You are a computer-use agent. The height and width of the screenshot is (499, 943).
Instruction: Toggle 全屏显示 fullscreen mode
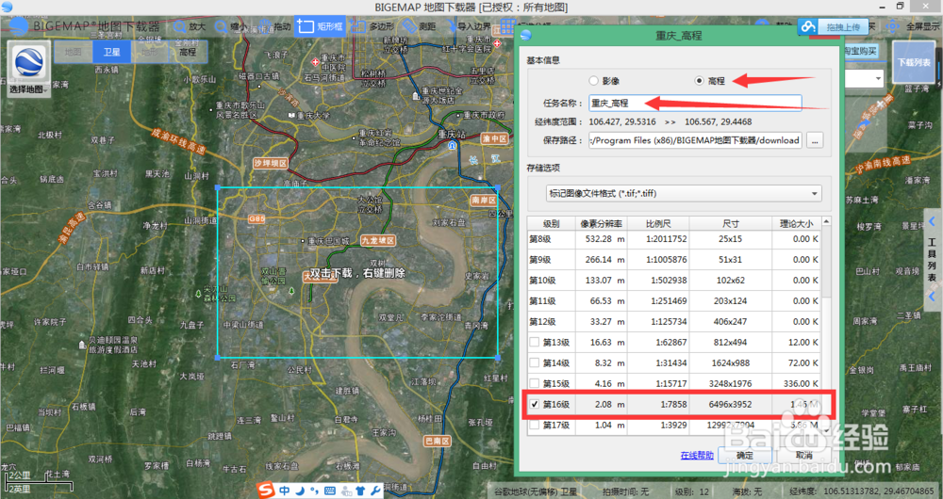point(912,26)
